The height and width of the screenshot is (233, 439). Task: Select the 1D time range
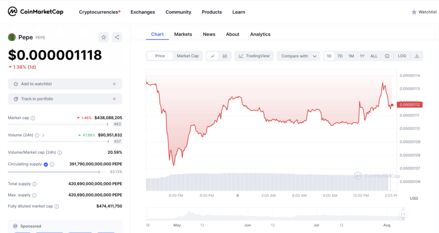coord(329,56)
